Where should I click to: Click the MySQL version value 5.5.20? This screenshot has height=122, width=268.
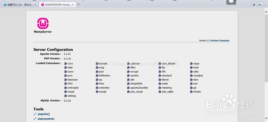point(67,101)
